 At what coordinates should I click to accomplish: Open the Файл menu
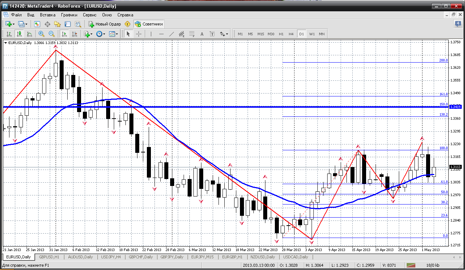pyautogui.click(x=16, y=15)
